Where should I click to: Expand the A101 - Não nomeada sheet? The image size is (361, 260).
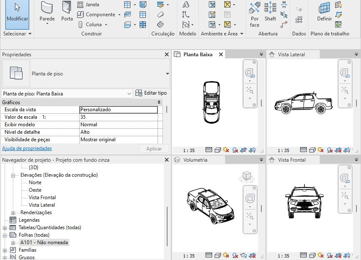[x=13, y=243]
